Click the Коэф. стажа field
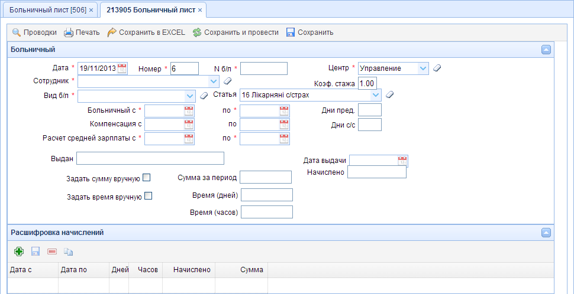The height and width of the screenshot is (294, 574). click(367, 83)
